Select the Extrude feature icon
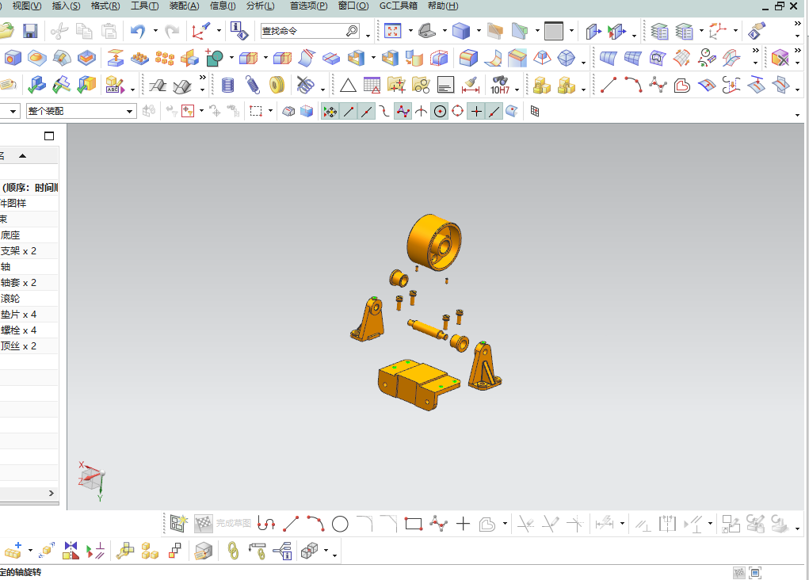Screen dimensions: 809x580 (x=115, y=58)
